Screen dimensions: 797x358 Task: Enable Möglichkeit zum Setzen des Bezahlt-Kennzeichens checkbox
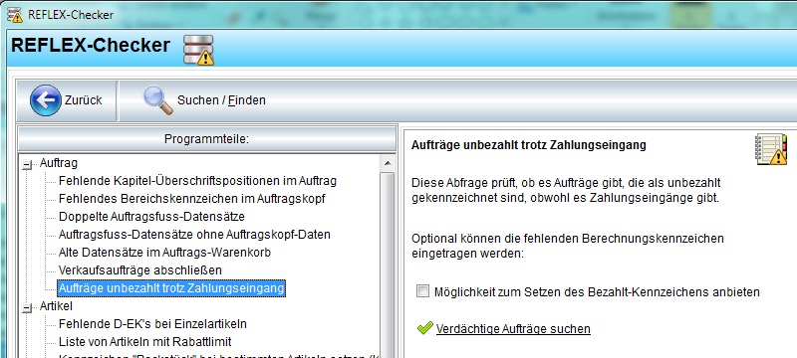[x=422, y=291]
